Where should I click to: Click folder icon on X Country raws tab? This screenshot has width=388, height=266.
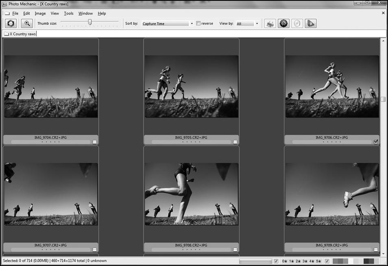(7, 34)
